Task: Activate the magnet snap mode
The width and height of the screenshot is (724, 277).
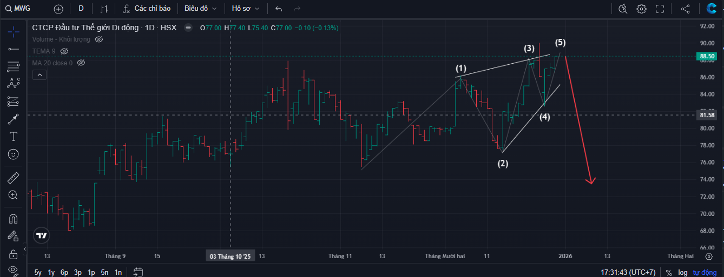Action: pyautogui.click(x=14, y=219)
